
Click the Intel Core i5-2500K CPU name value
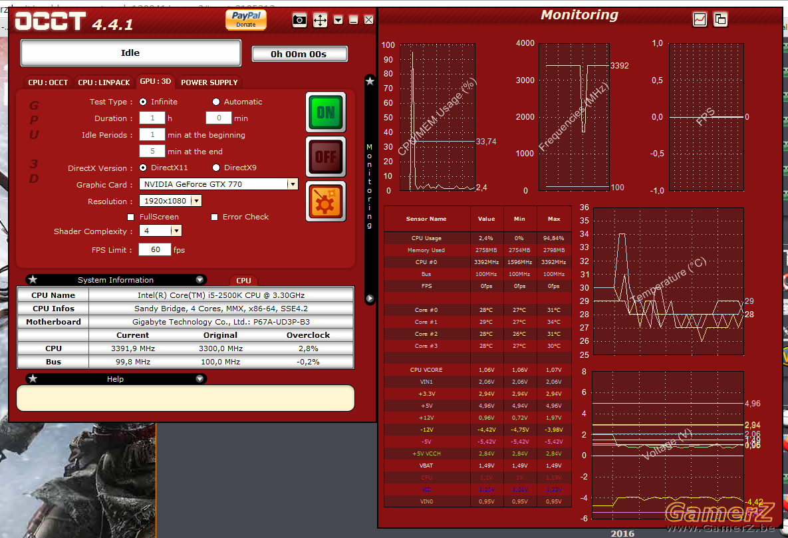(x=221, y=295)
